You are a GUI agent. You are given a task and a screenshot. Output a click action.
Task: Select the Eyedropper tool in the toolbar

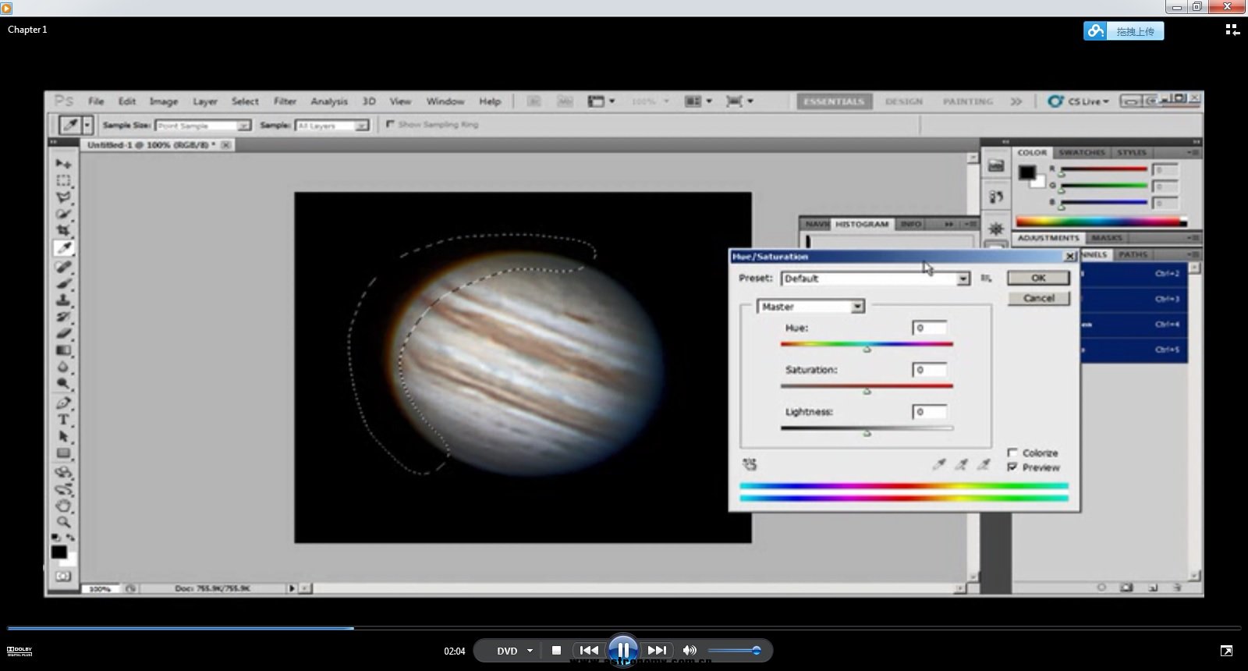63,248
